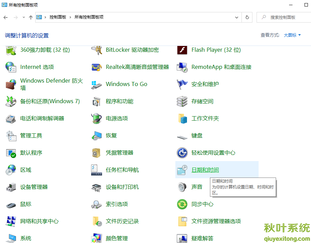Open the 存储空间 drives icon
The image size is (311, 243).
pos(182,101)
